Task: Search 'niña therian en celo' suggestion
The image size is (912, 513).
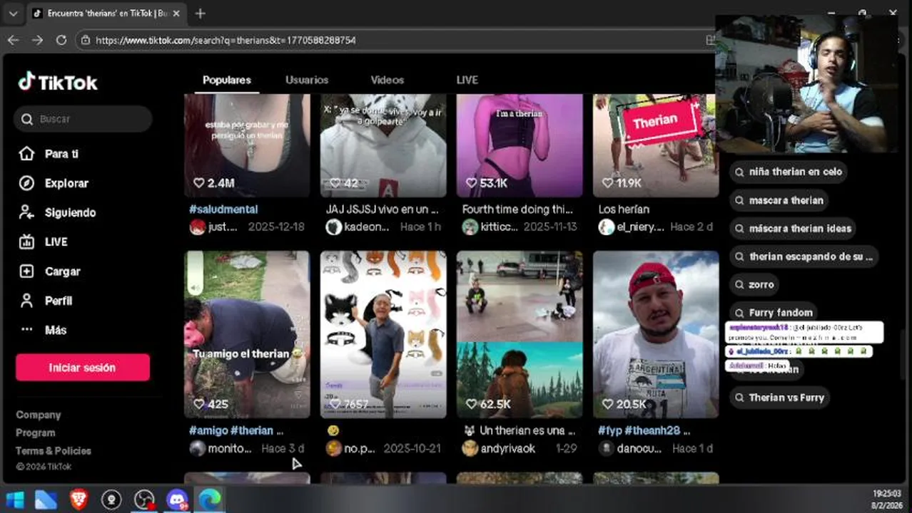Action: coord(789,172)
